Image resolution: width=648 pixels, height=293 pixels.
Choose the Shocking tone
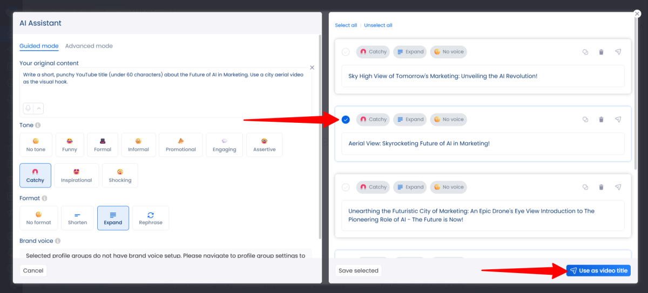click(120, 176)
